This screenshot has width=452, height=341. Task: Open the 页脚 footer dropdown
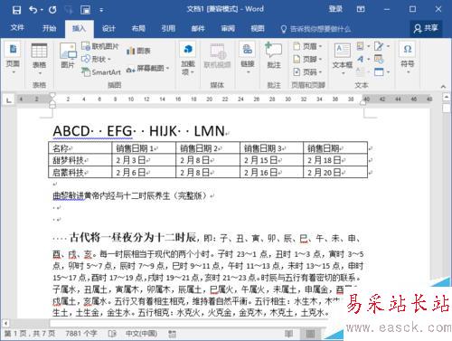pyautogui.click(x=307, y=59)
